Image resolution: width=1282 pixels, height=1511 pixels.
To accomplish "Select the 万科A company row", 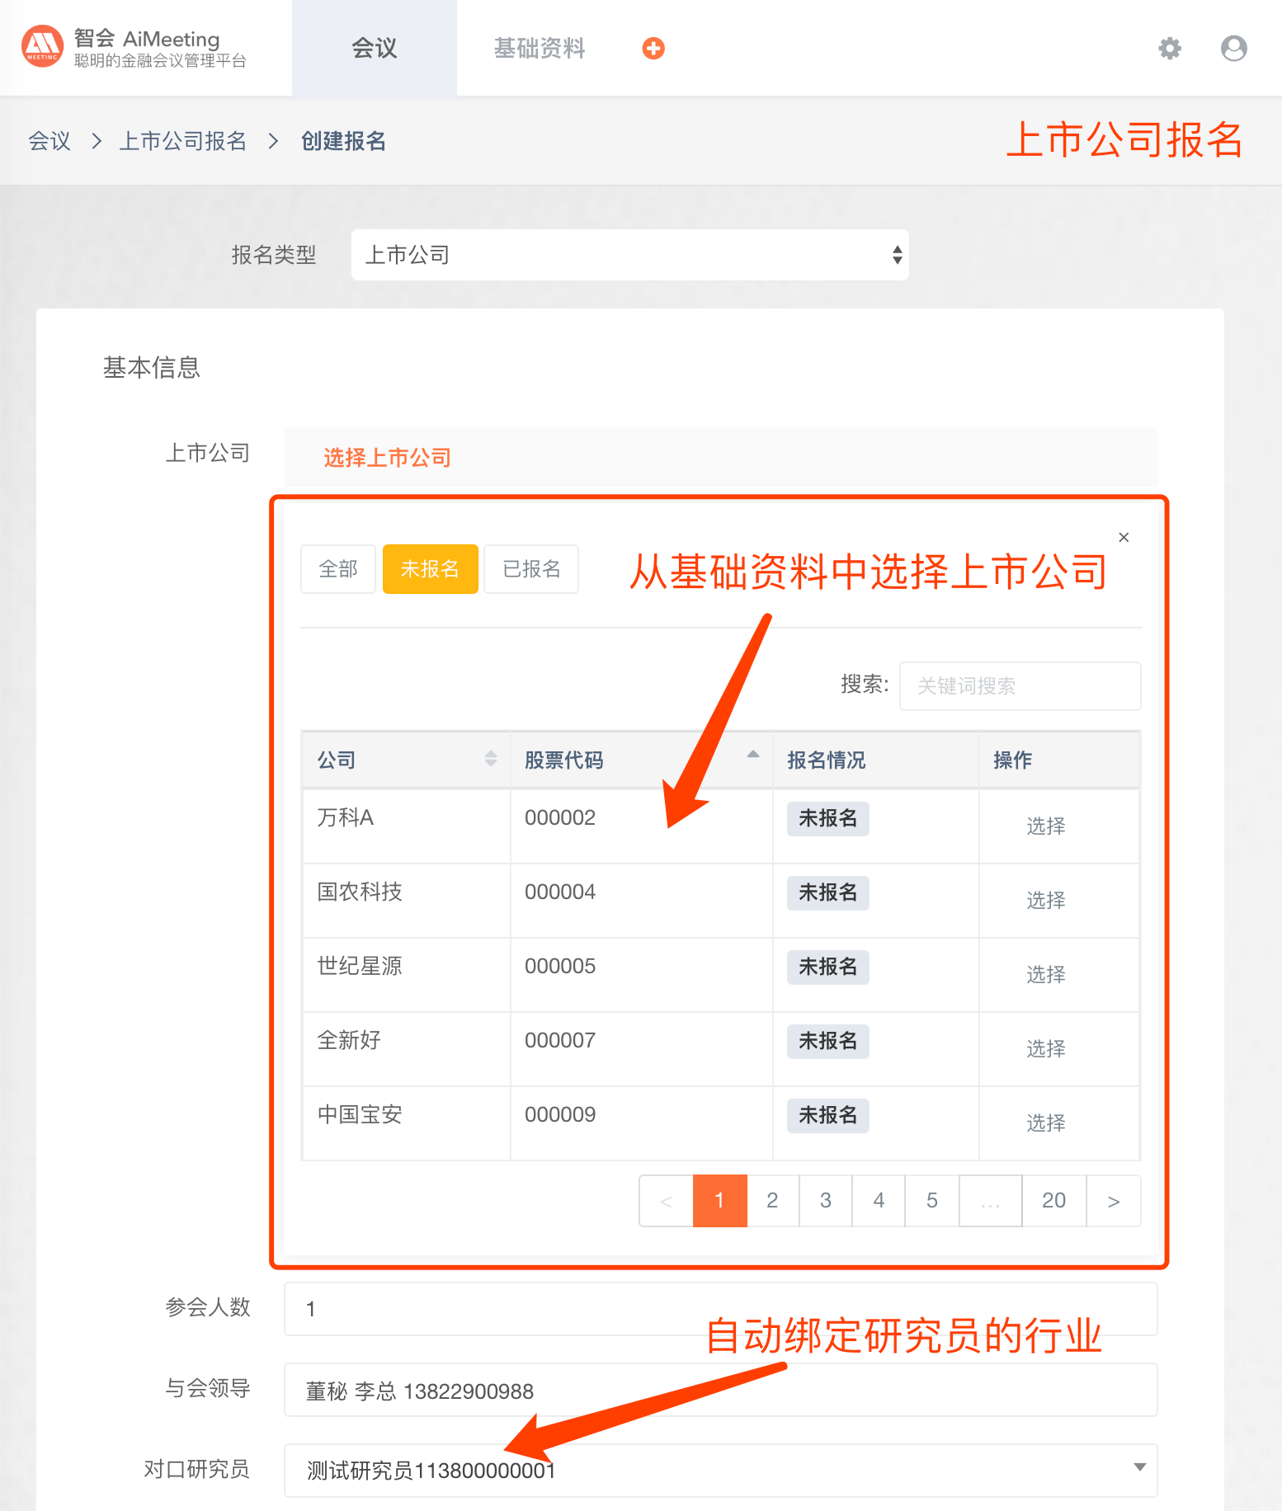I will pyautogui.click(x=1045, y=826).
